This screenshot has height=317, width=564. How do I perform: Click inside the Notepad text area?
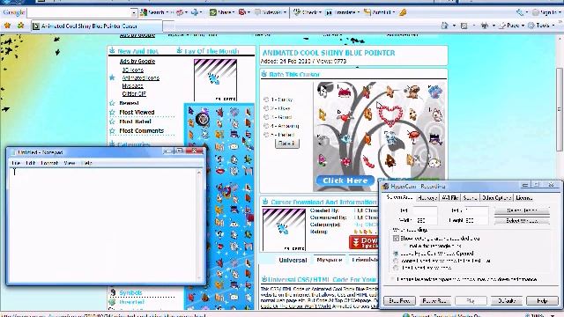coord(103,225)
